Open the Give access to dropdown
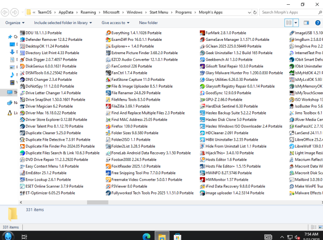The width and height of the screenshot is (323, 240). [x=115, y=23]
